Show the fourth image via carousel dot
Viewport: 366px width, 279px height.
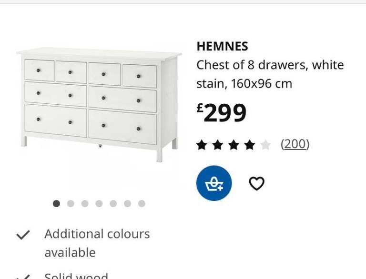click(x=99, y=203)
